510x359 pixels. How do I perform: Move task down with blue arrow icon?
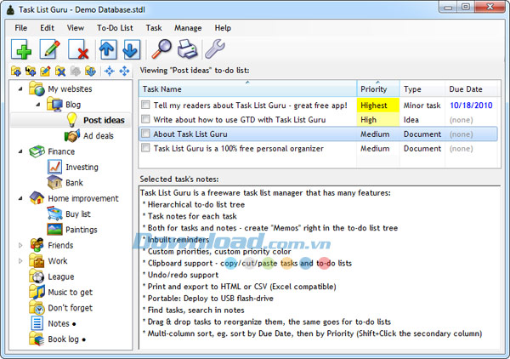pos(132,49)
